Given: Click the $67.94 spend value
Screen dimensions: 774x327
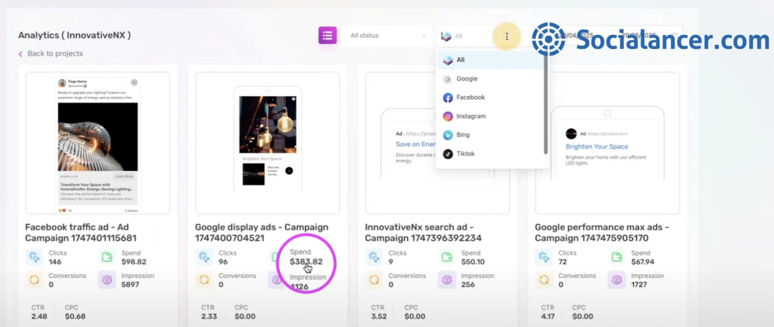Looking at the screenshot, I should [x=643, y=262].
